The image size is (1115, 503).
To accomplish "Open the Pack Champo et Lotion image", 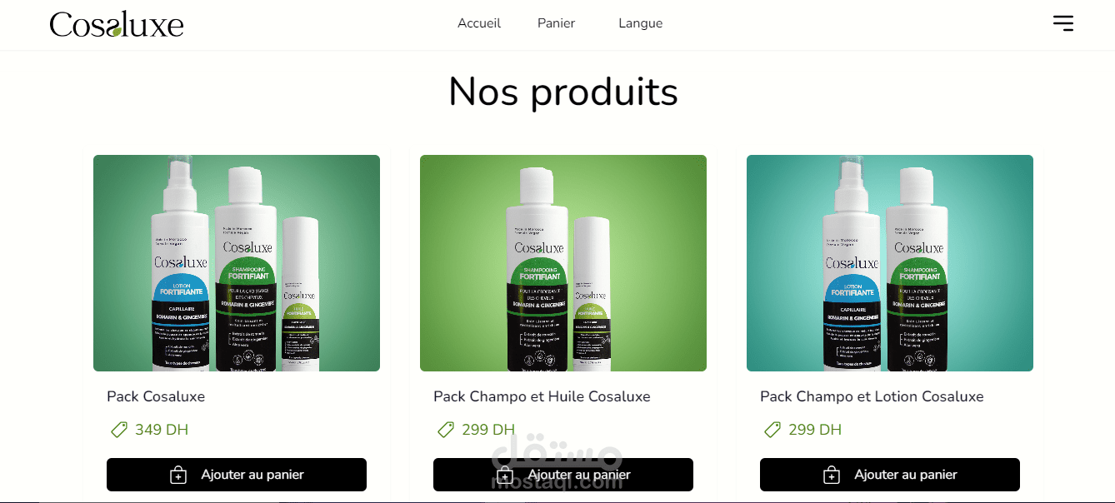I will (890, 263).
